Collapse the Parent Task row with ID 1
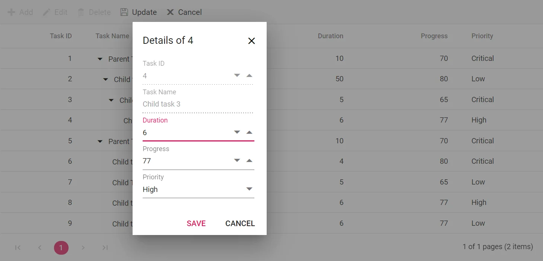543x261 pixels. point(99,58)
